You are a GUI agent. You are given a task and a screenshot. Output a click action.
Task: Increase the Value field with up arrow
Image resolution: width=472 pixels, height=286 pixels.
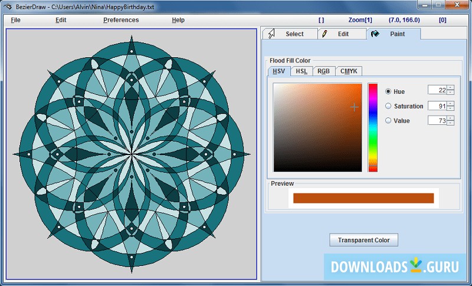(451, 117)
